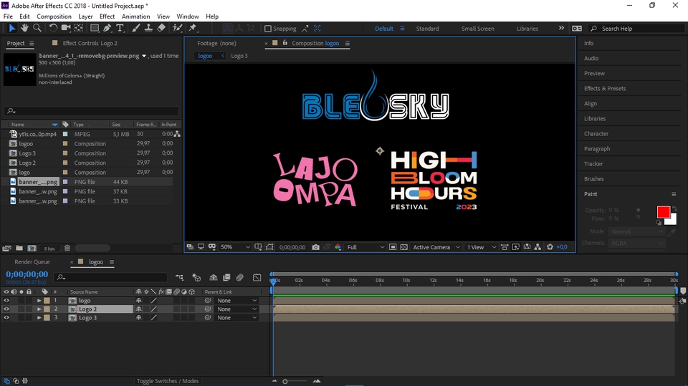Open the Full resolution dropdown
Screen dimensions: 688x386
[x=365, y=247]
